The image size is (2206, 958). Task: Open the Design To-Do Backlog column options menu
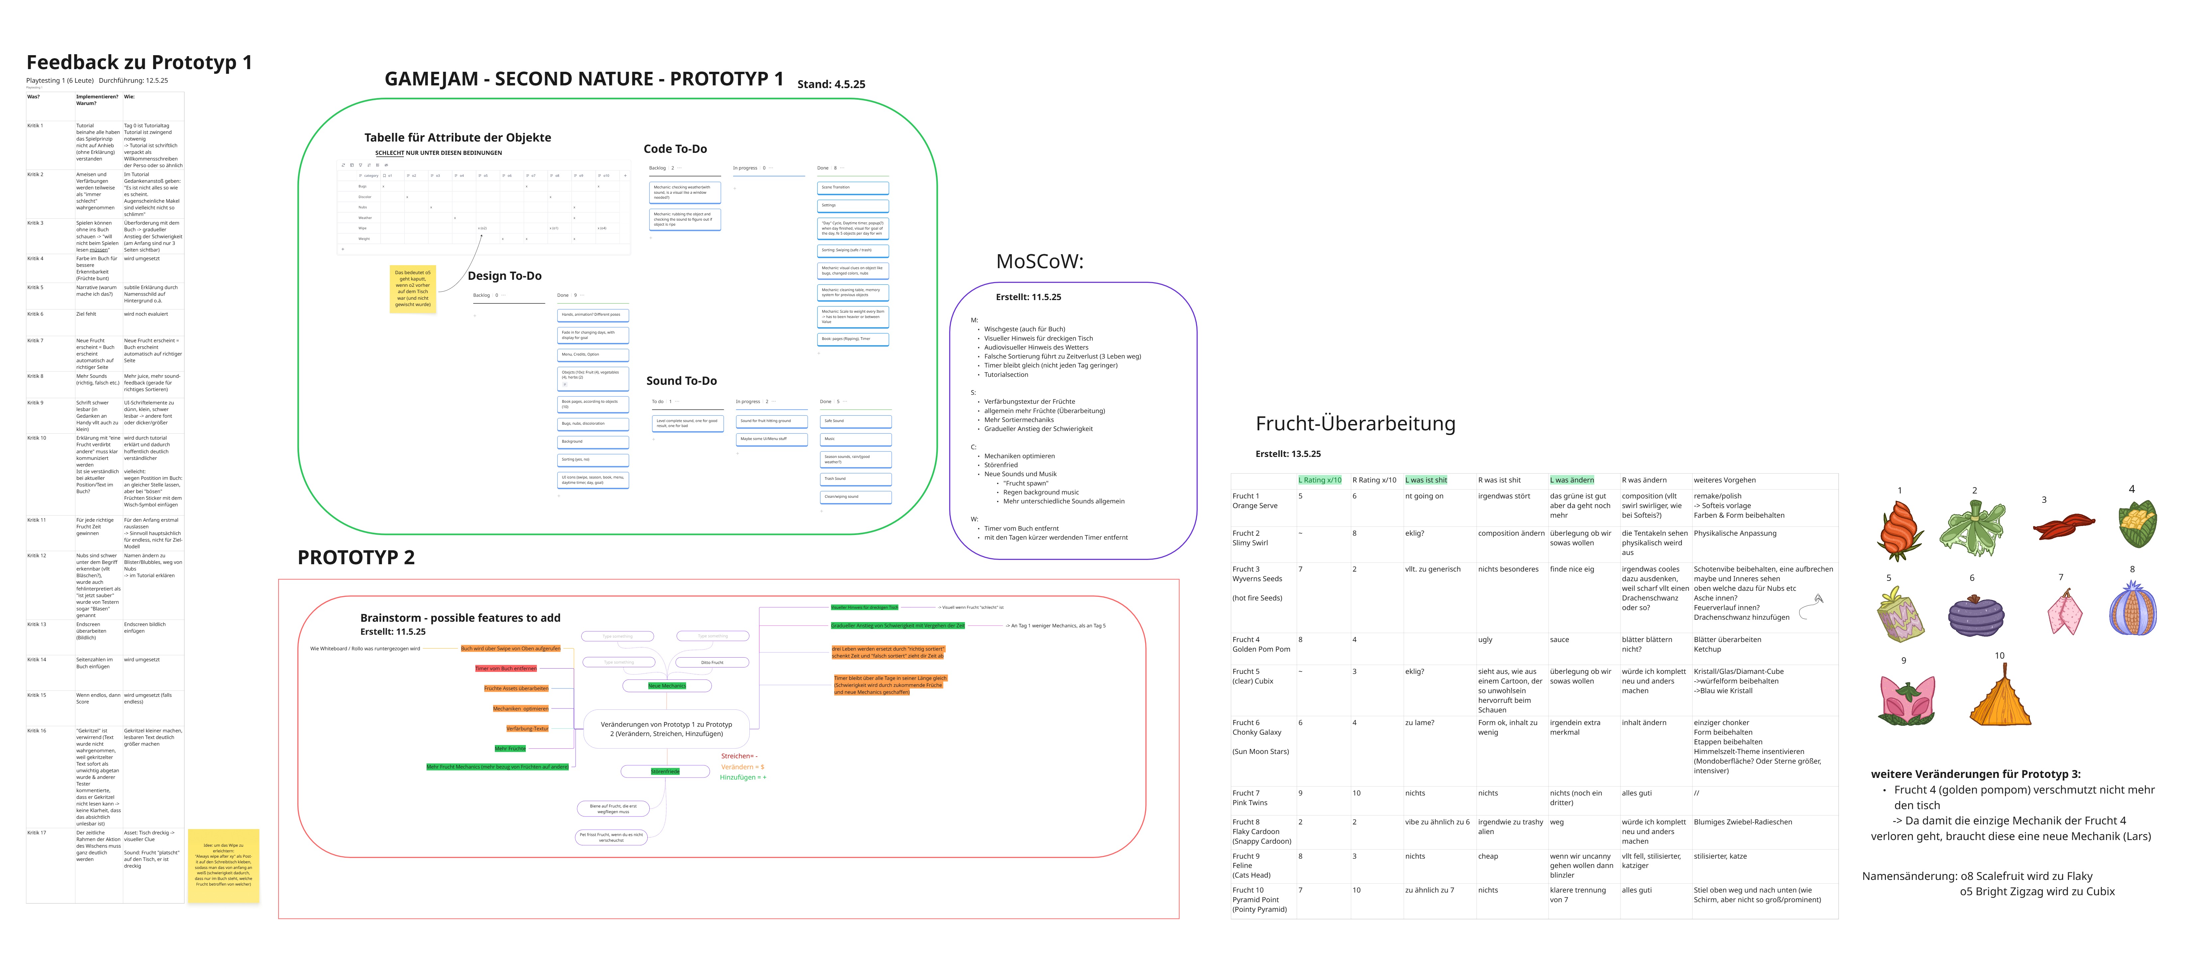503,295
